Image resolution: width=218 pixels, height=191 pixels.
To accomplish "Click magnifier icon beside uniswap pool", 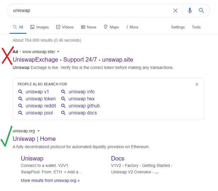I will [21, 113].
